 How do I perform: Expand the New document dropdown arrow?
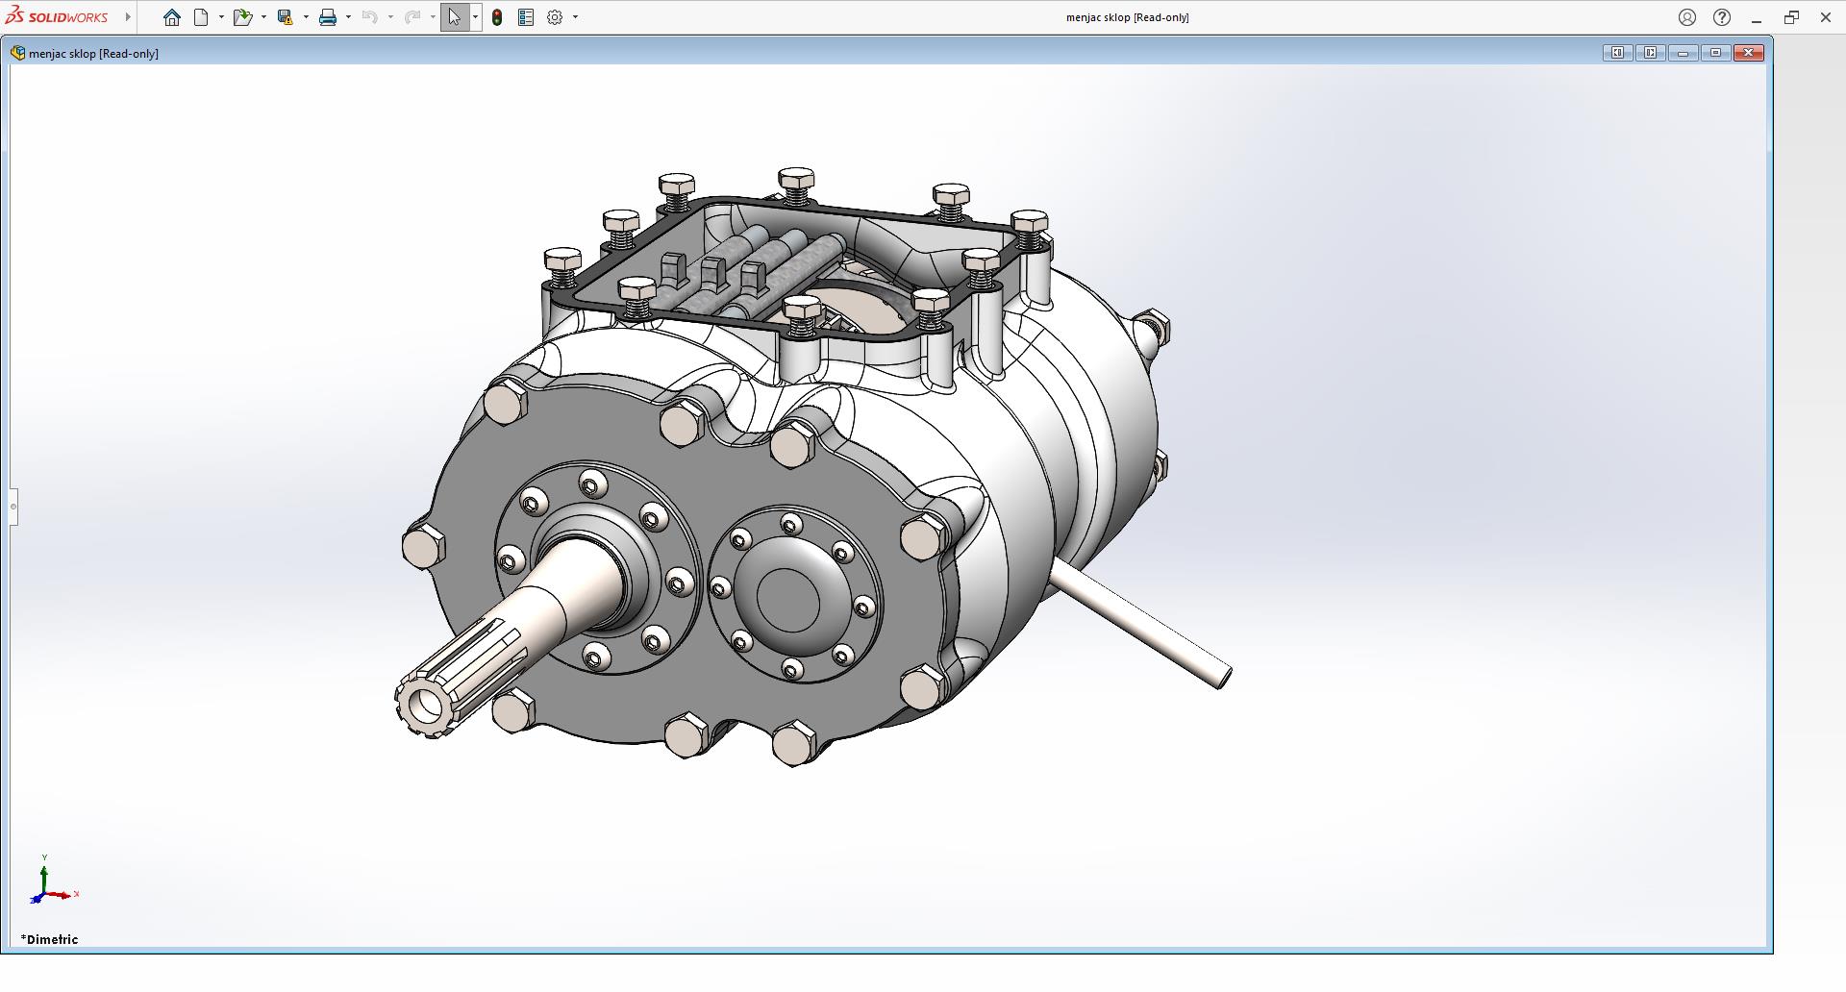221,17
